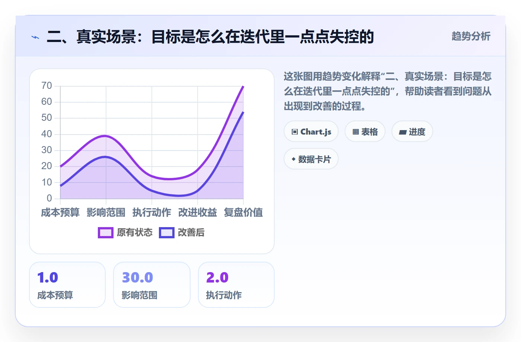Screen dimensions: 521x342
Task: Toggle the 原有状态 legend swatch
Action: click(x=106, y=233)
